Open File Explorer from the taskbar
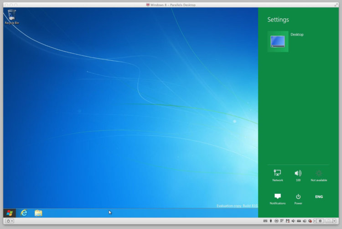 [x=38, y=213]
